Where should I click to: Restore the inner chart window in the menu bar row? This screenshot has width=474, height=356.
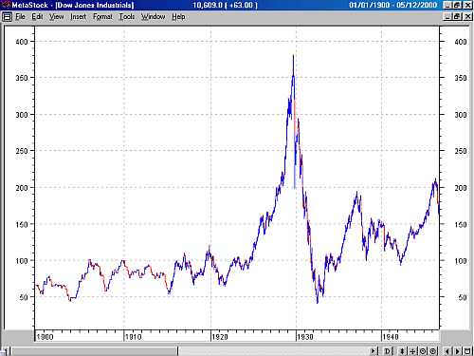tap(457, 16)
